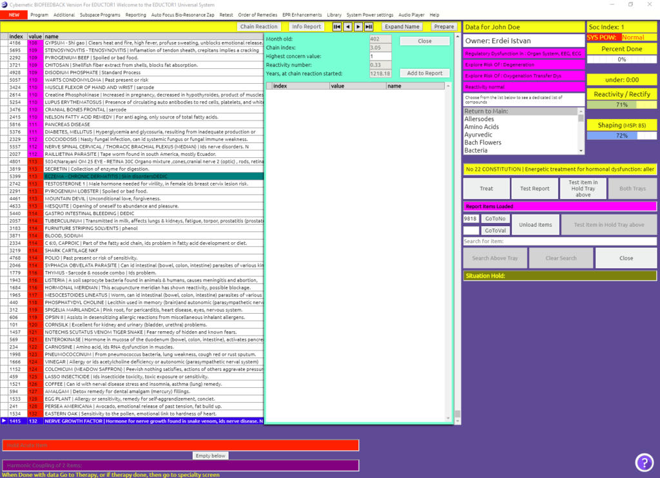The height and width of the screenshot is (478, 660).
Task: Open the Audio Player menu
Action: [x=411, y=15]
